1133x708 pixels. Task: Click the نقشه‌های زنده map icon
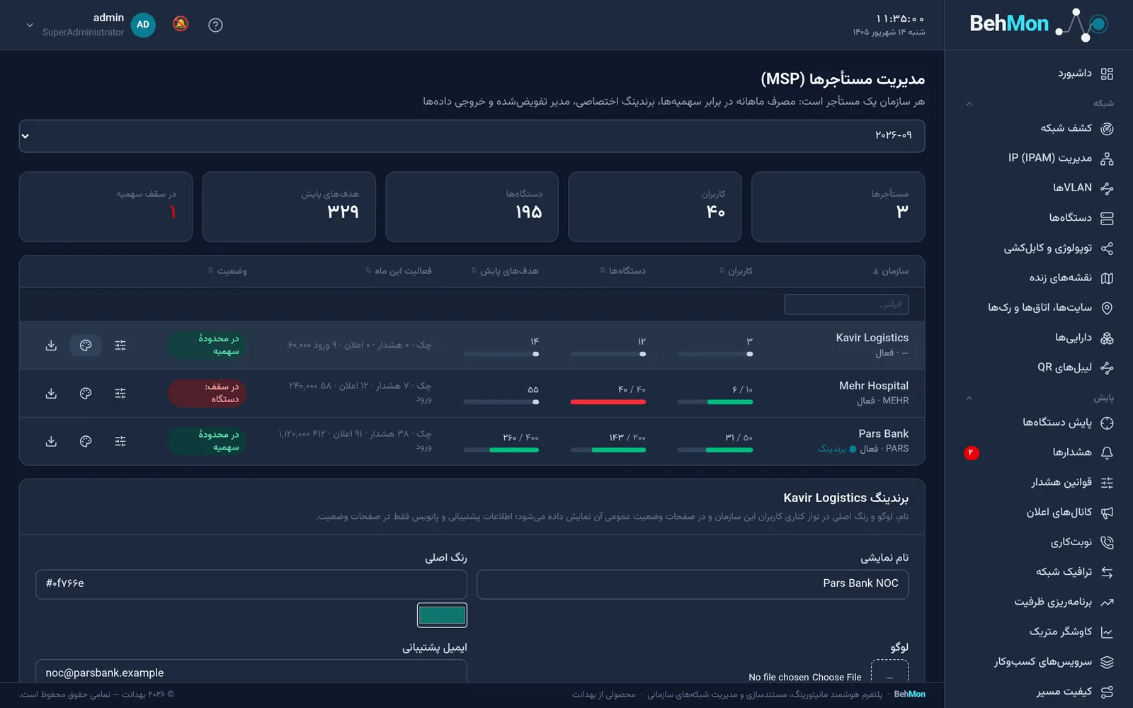(x=1108, y=278)
